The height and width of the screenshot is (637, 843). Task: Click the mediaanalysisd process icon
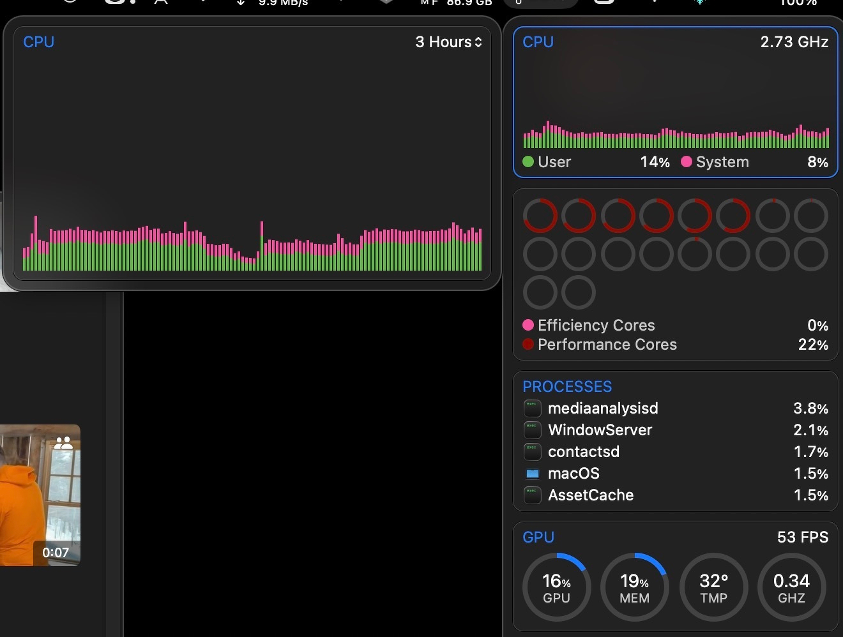pyautogui.click(x=532, y=408)
